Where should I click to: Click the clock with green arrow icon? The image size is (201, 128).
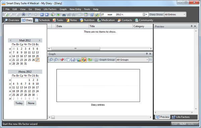53,15
